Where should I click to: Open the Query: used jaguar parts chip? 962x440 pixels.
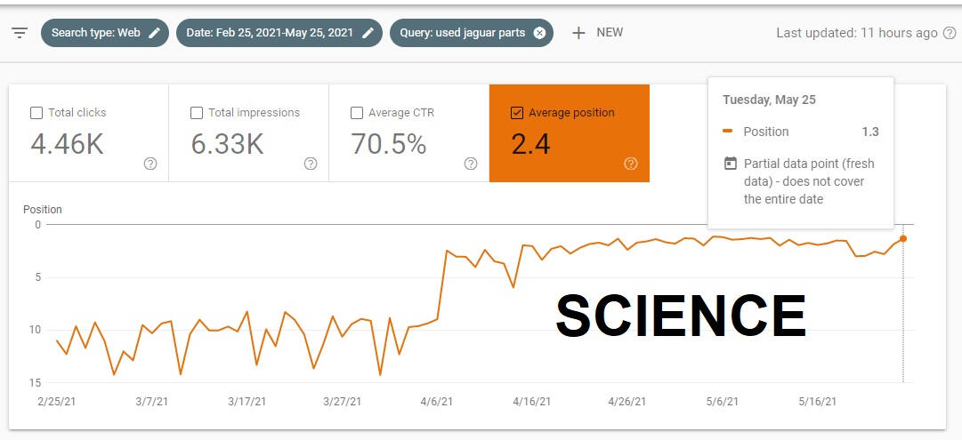click(x=462, y=33)
